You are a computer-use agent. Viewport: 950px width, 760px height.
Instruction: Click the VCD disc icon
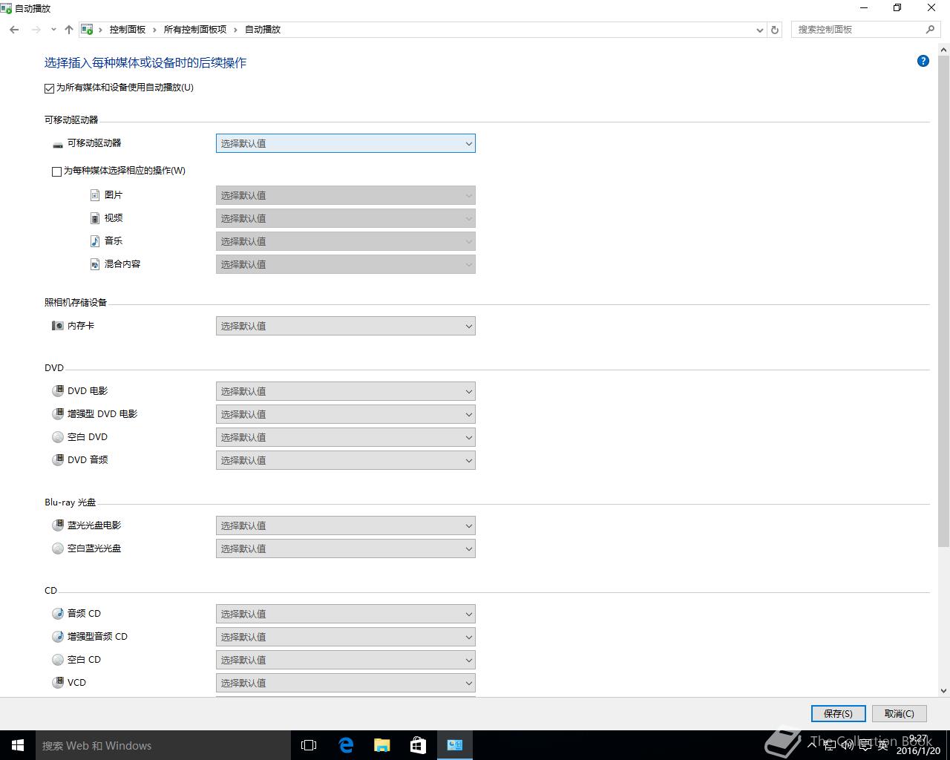tap(58, 683)
